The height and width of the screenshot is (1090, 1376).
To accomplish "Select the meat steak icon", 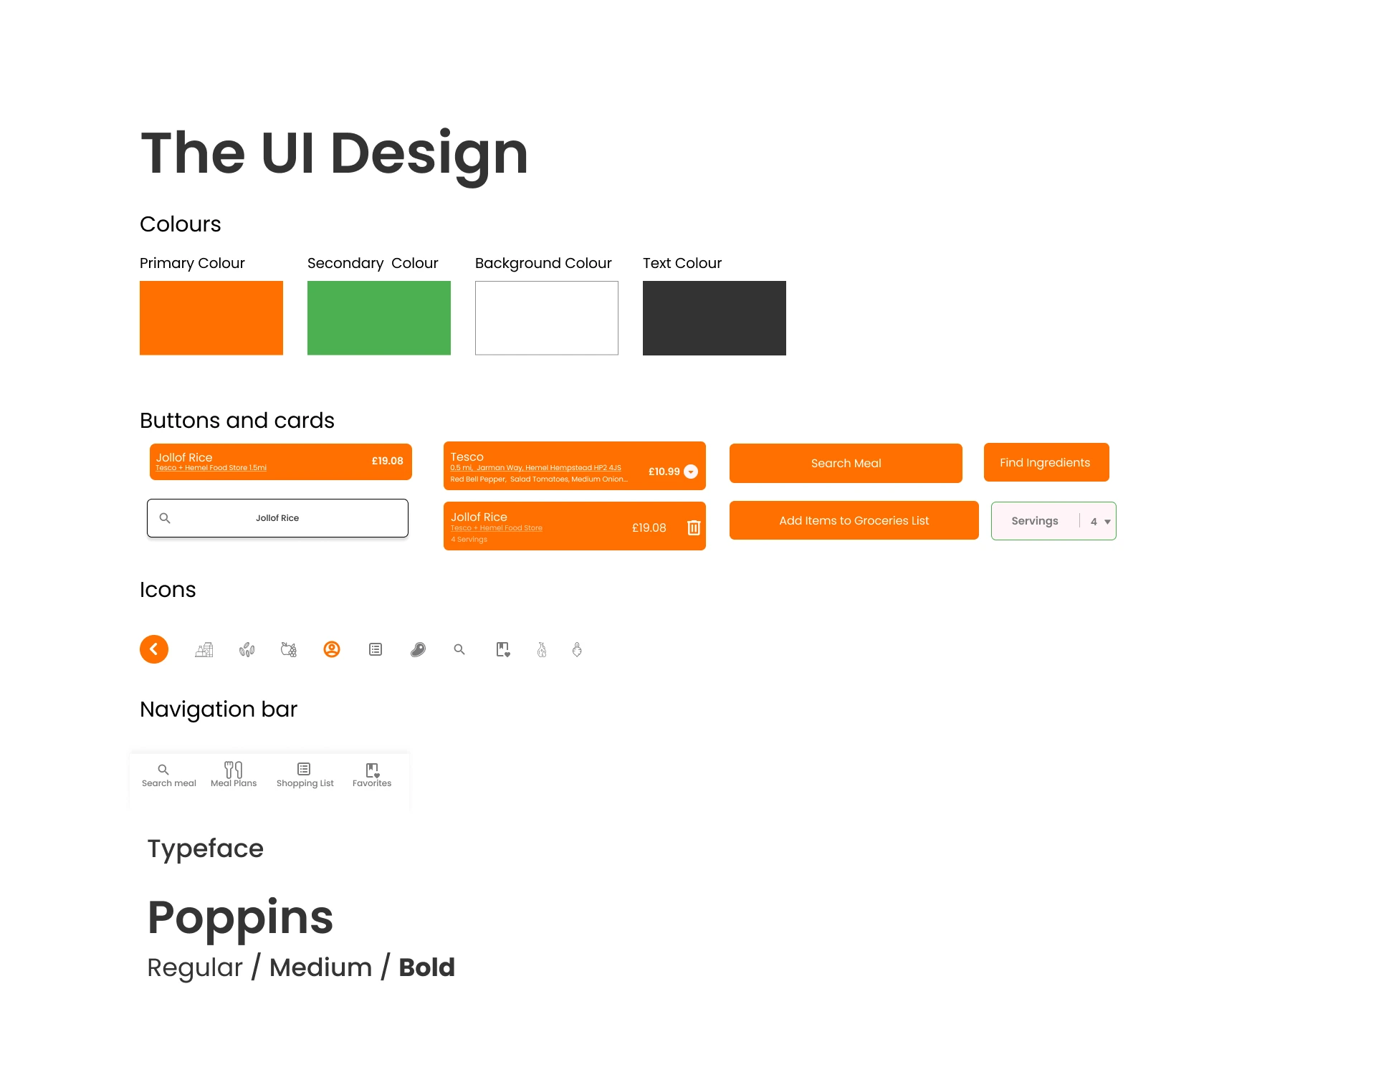I will tap(418, 650).
